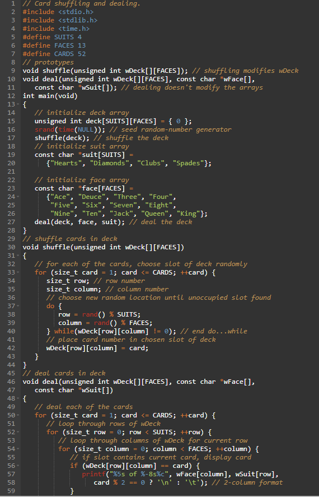Click the "Diamonds" string literal

coord(111,163)
